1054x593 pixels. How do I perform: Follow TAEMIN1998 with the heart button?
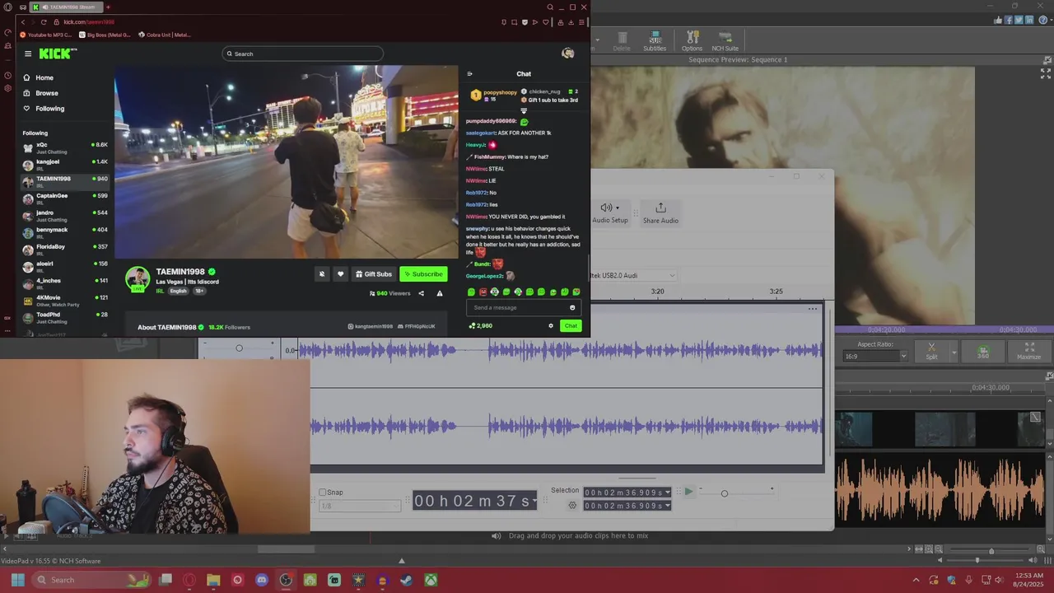[340, 274]
